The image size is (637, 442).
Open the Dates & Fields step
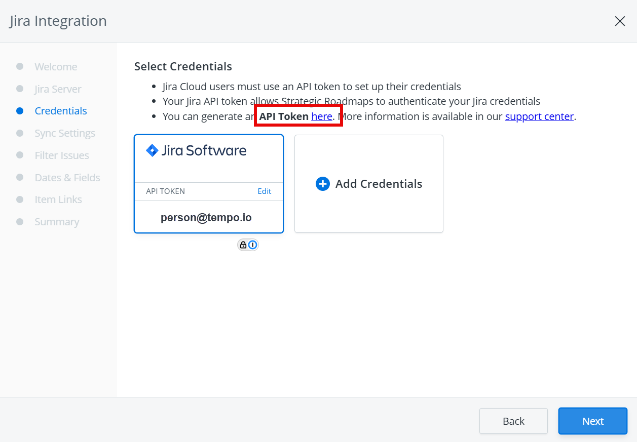66,177
